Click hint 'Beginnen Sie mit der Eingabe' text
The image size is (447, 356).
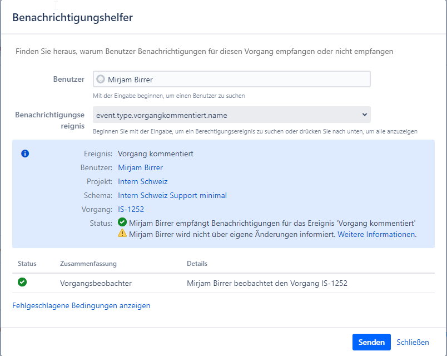(x=255, y=131)
